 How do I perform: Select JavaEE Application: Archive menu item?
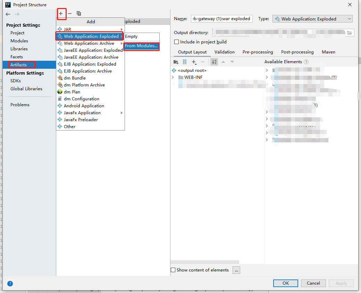[90, 57]
